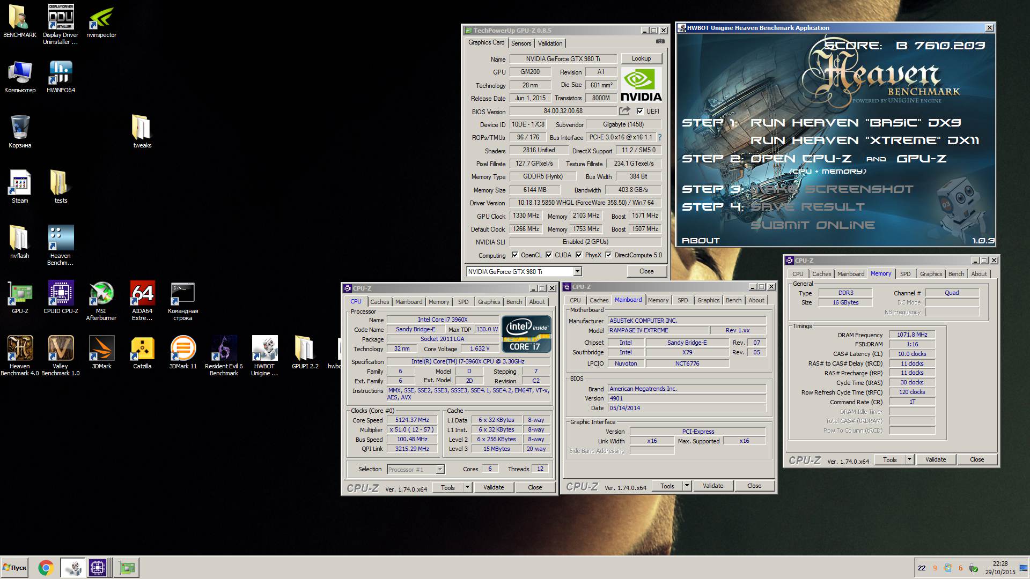
Task: Toggle the CUDA checkbox in GPU-Z
Action: pos(549,255)
